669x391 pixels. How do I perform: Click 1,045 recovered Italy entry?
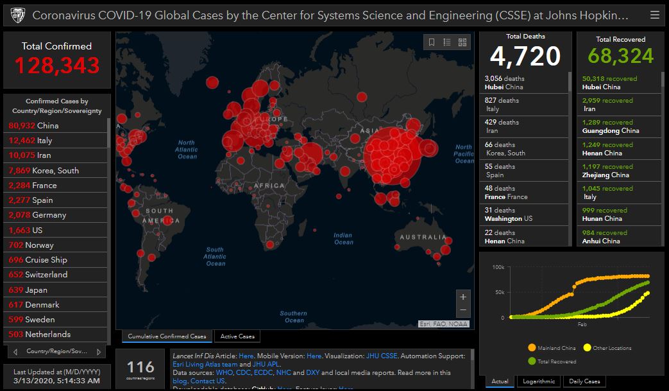[619, 193]
